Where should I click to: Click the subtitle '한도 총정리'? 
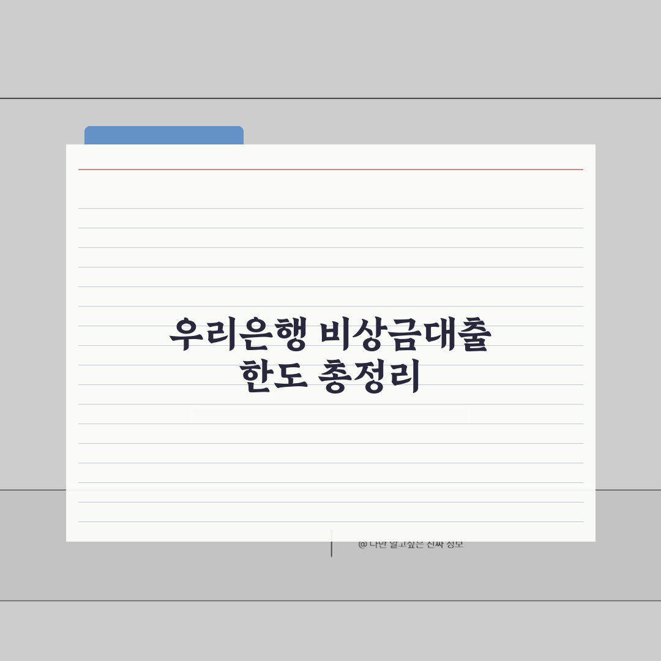coord(330,376)
